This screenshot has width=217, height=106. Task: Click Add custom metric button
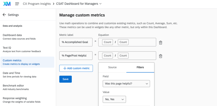(76, 68)
